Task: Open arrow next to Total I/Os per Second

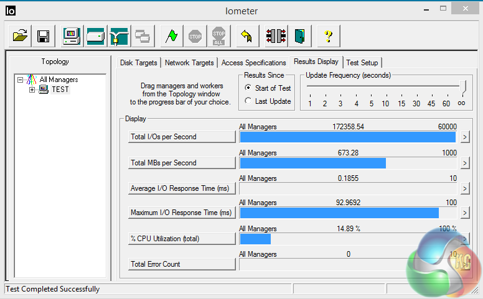Action: 465,137
